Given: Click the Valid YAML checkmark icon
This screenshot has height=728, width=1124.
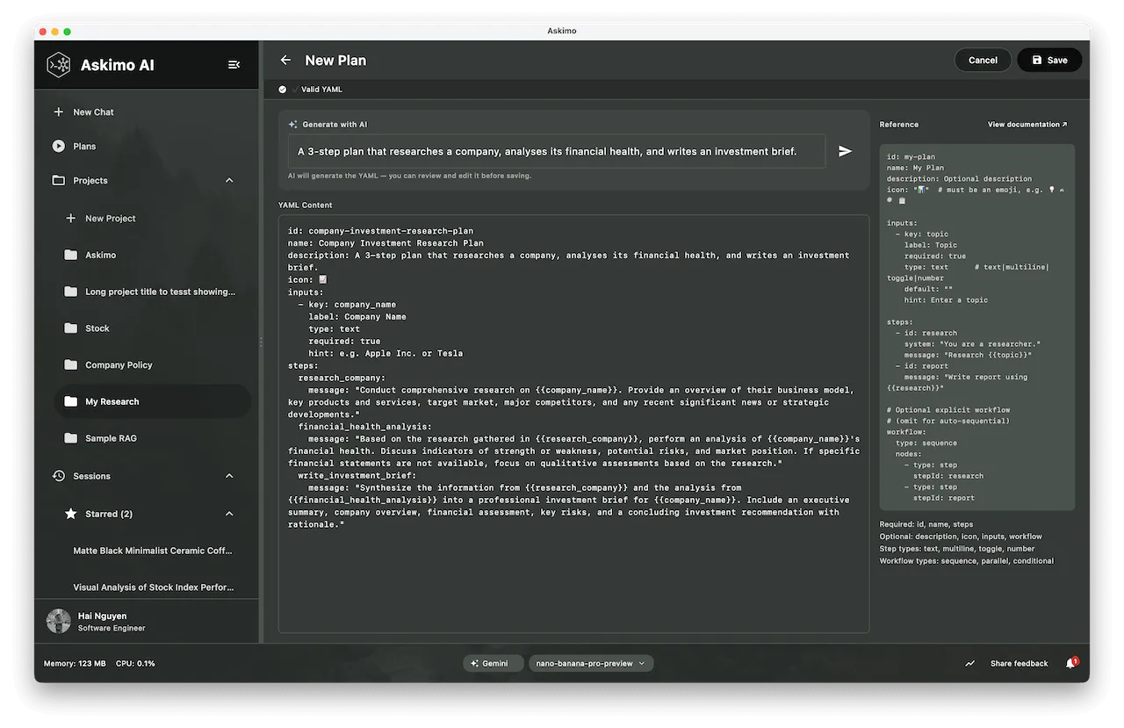Looking at the screenshot, I should tap(283, 90).
